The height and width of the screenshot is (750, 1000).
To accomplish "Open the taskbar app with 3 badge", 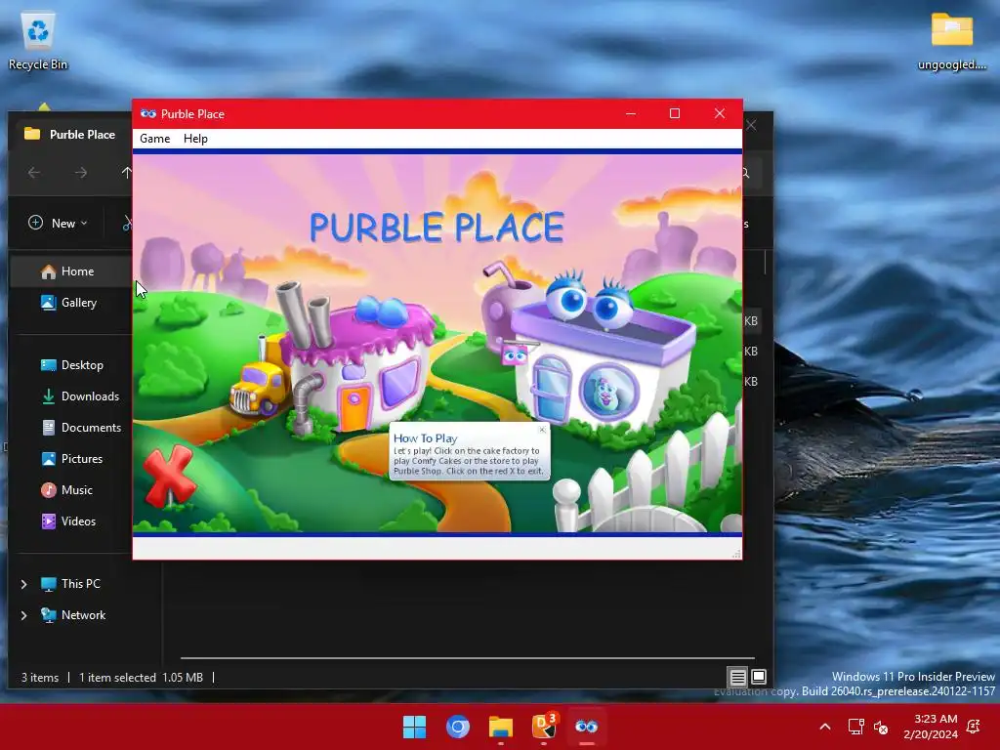I will click(544, 727).
